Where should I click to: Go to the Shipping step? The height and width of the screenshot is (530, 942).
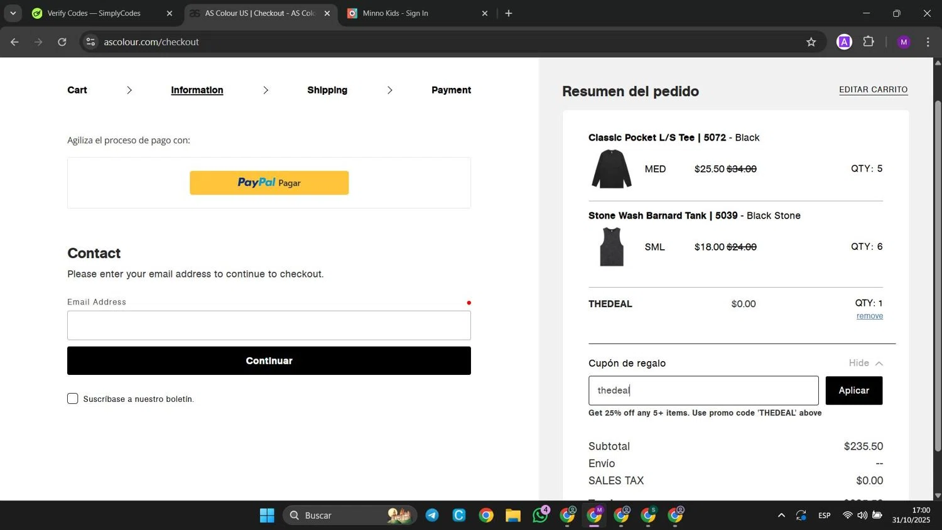(x=327, y=90)
